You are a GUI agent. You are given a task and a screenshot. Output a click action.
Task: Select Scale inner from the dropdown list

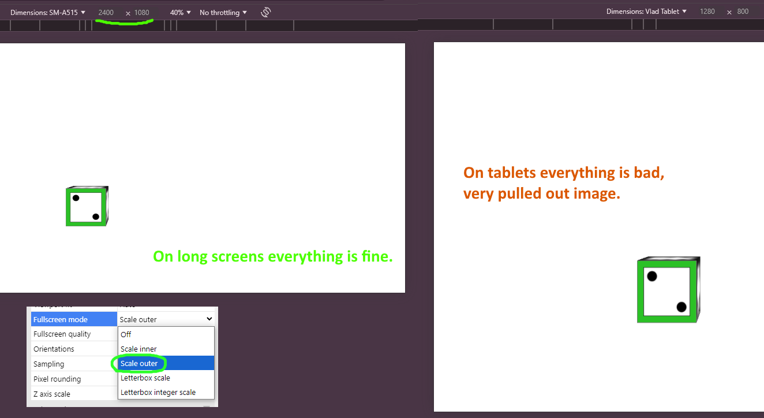[x=138, y=349]
